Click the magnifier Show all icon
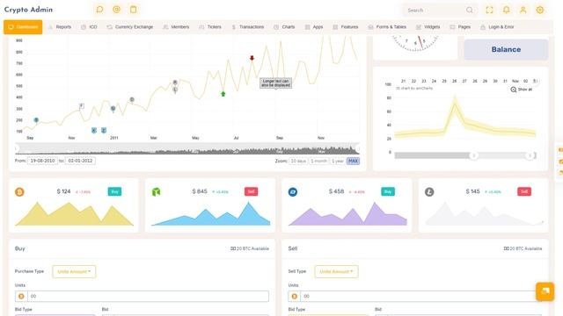The width and height of the screenshot is (563, 316). click(x=514, y=90)
